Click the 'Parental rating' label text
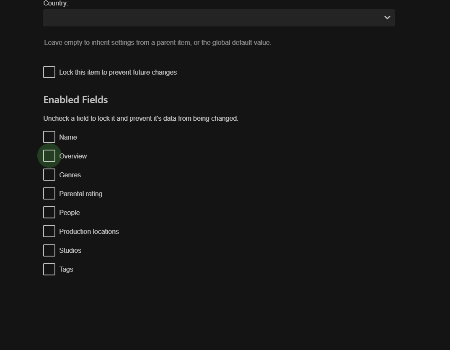 click(x=80, y=194)
